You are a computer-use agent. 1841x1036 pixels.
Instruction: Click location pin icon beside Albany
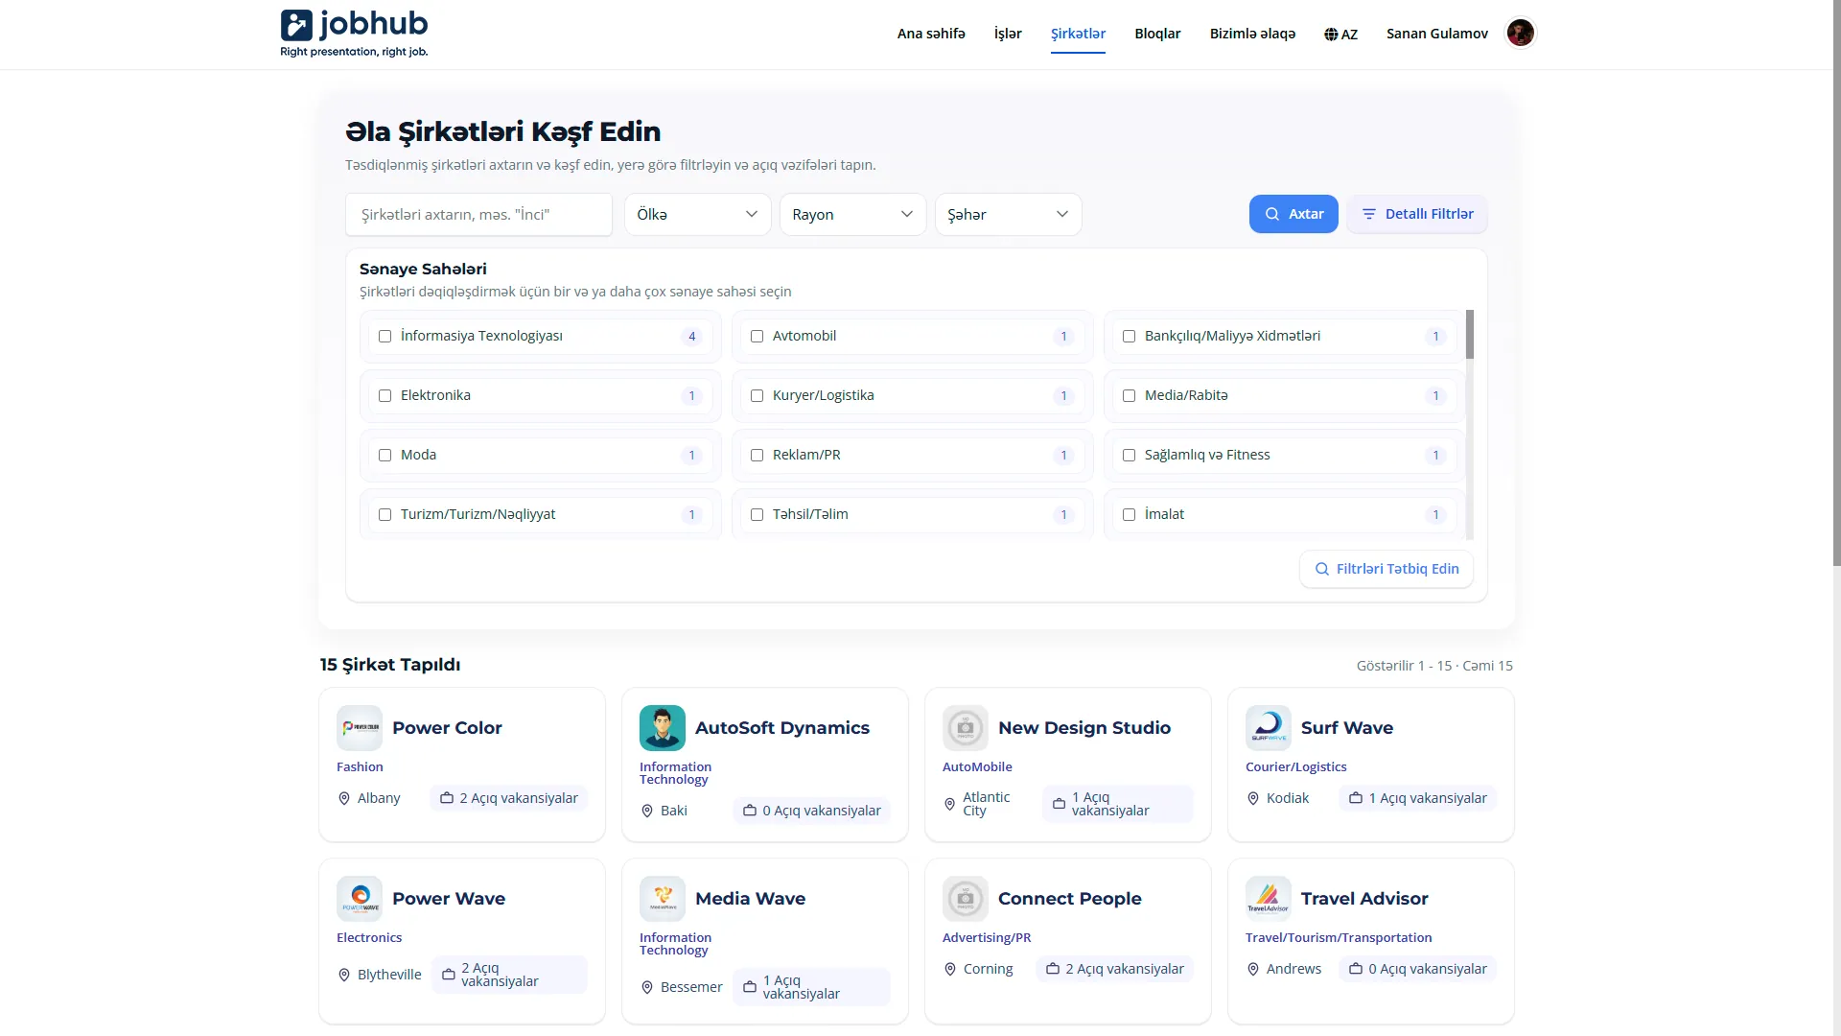(x=344, y=798)
